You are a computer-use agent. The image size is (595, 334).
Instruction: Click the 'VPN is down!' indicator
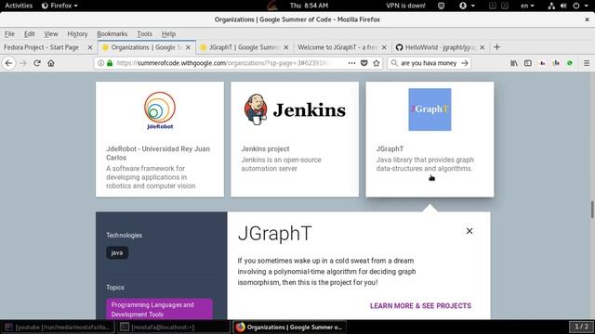point(405,6)
